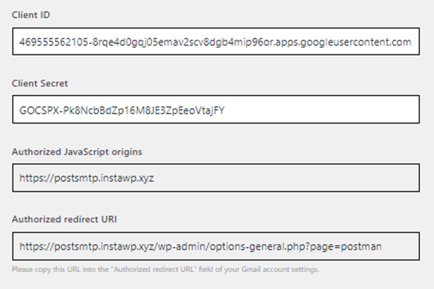The image size is (434, 289).
Task: Click the GOCSPX prefix in Client Secret
Action: pyautogui.click(x=39, y=110)
